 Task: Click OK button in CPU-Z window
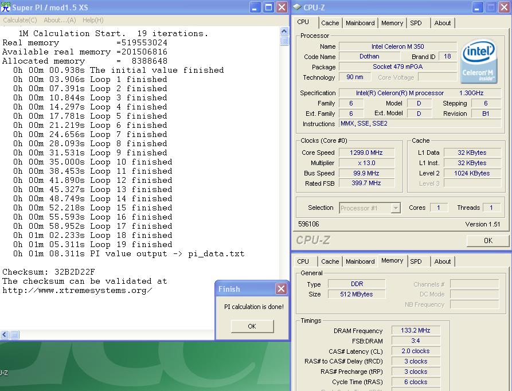tap(488, 241)
